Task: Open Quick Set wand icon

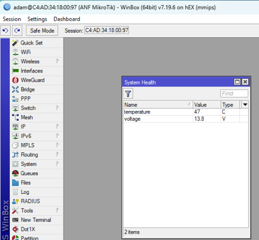Action: click(15, 43)
